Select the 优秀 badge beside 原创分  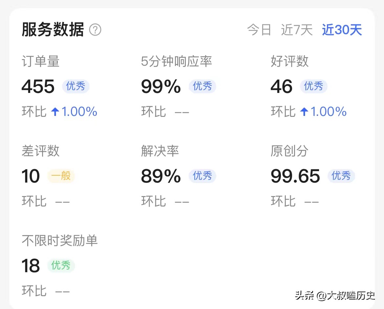(341, 176)
